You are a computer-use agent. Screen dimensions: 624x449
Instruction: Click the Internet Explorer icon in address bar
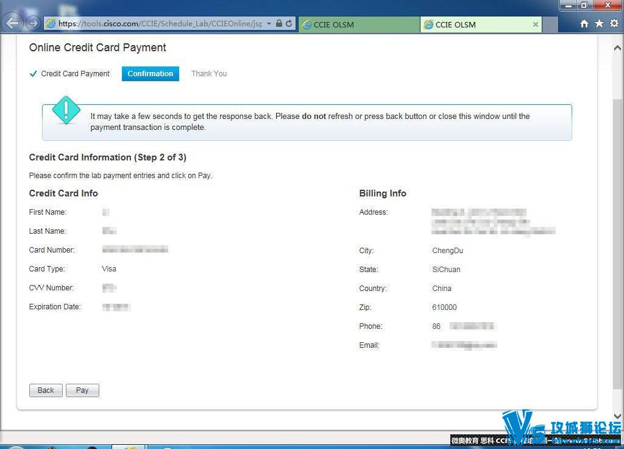pos(51,24)
